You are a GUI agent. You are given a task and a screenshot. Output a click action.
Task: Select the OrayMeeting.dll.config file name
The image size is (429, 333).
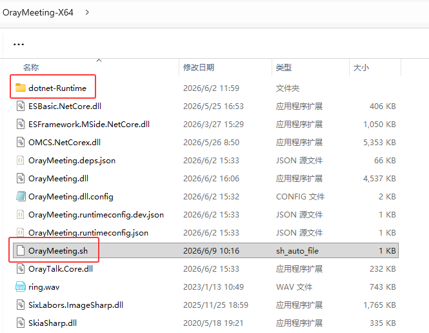coord(71,196)
